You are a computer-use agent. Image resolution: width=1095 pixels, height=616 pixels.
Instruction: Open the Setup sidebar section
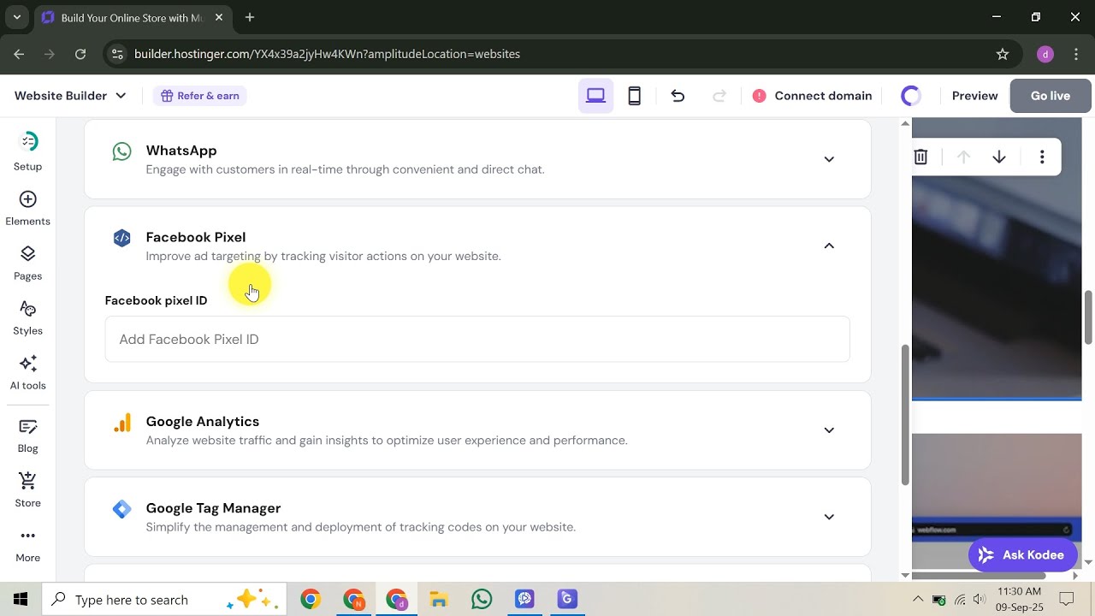tap(27, 151)
